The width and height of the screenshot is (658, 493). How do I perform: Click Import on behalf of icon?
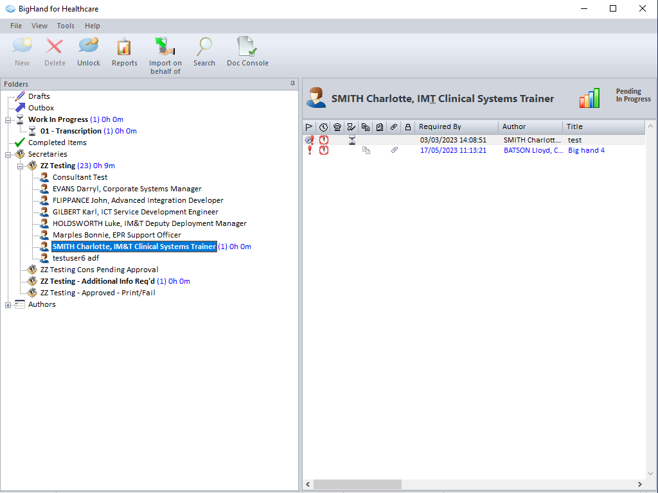tap(165, 46)
